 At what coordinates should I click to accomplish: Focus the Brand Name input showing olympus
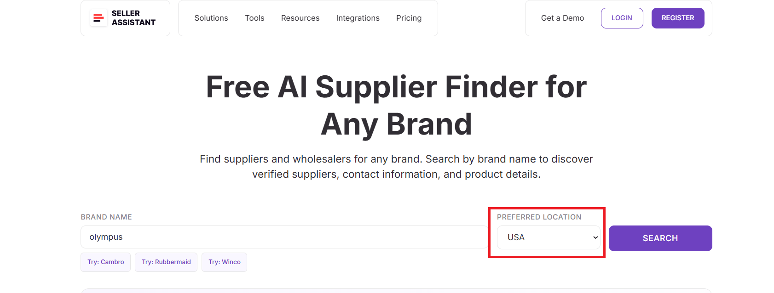point(276,237)
